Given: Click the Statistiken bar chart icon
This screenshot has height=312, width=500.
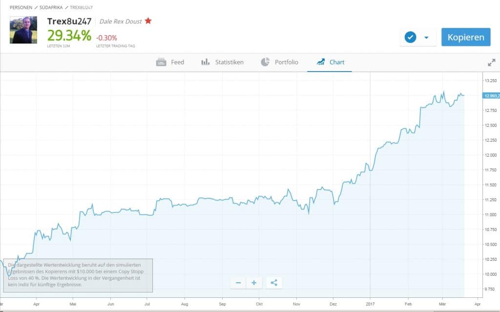Looking at the screenshot, I should click(205, 62).
